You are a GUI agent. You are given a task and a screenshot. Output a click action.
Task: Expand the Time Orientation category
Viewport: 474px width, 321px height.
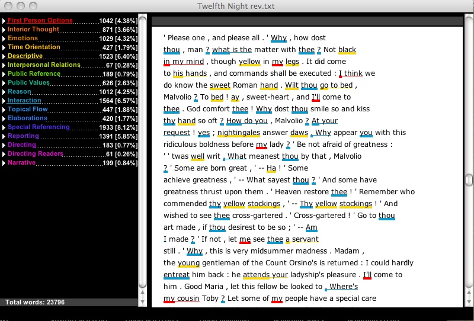[4, 47]
